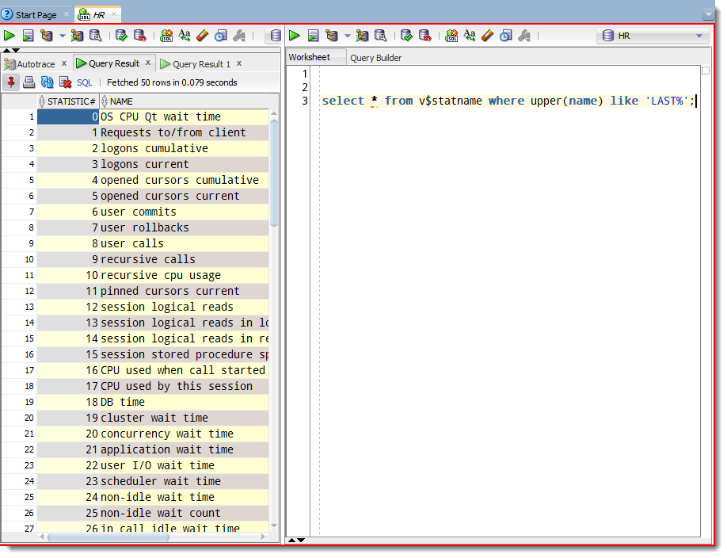This screenshot has height=558, width=727.
Task: Click Autotrace toolbar icon above Query Result tab
Action: [77, 36]
